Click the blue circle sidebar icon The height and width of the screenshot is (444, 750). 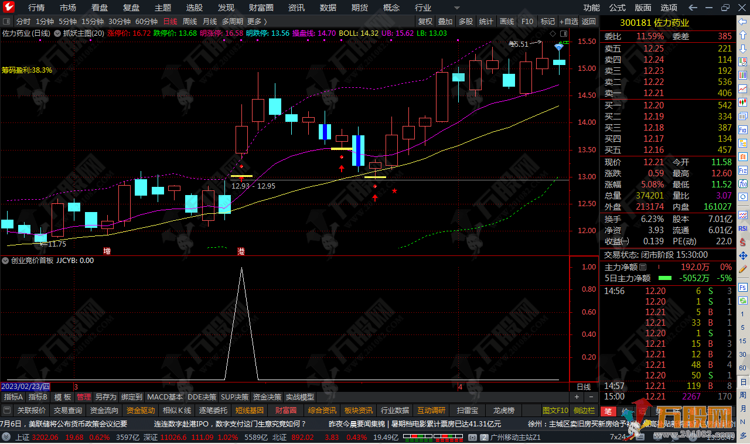pyautogui.click(x=742, y=197)
